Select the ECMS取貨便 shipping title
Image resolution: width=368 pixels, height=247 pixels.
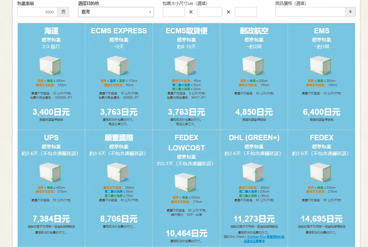[186, 31]
